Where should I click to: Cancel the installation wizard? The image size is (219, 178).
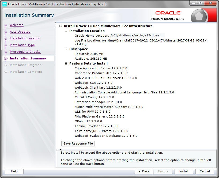tap(205, 171)
